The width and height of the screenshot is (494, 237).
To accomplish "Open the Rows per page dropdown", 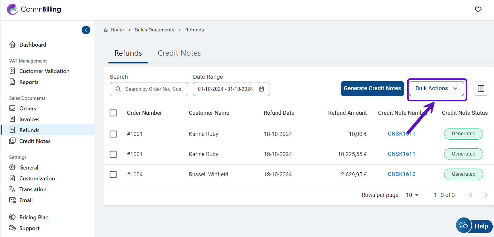I will pos(412,195).
